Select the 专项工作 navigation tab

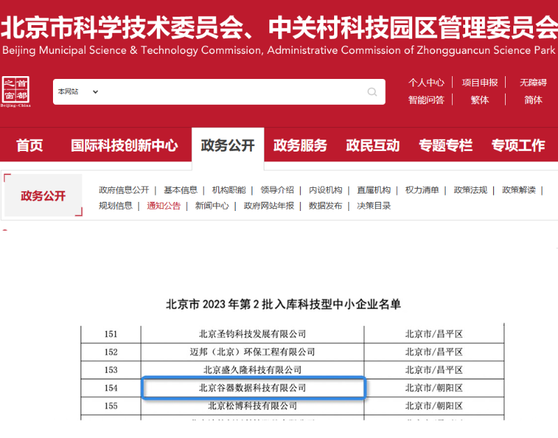(x=518, y=145)
